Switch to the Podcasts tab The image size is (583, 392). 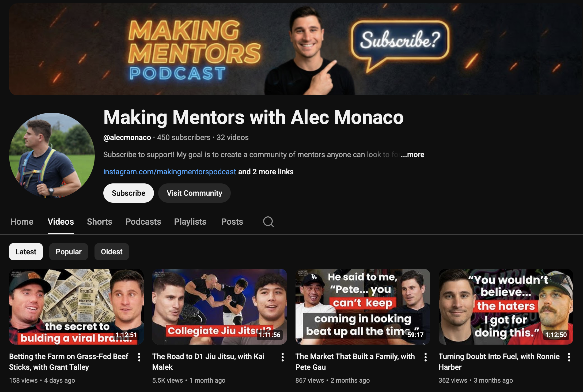143,222
